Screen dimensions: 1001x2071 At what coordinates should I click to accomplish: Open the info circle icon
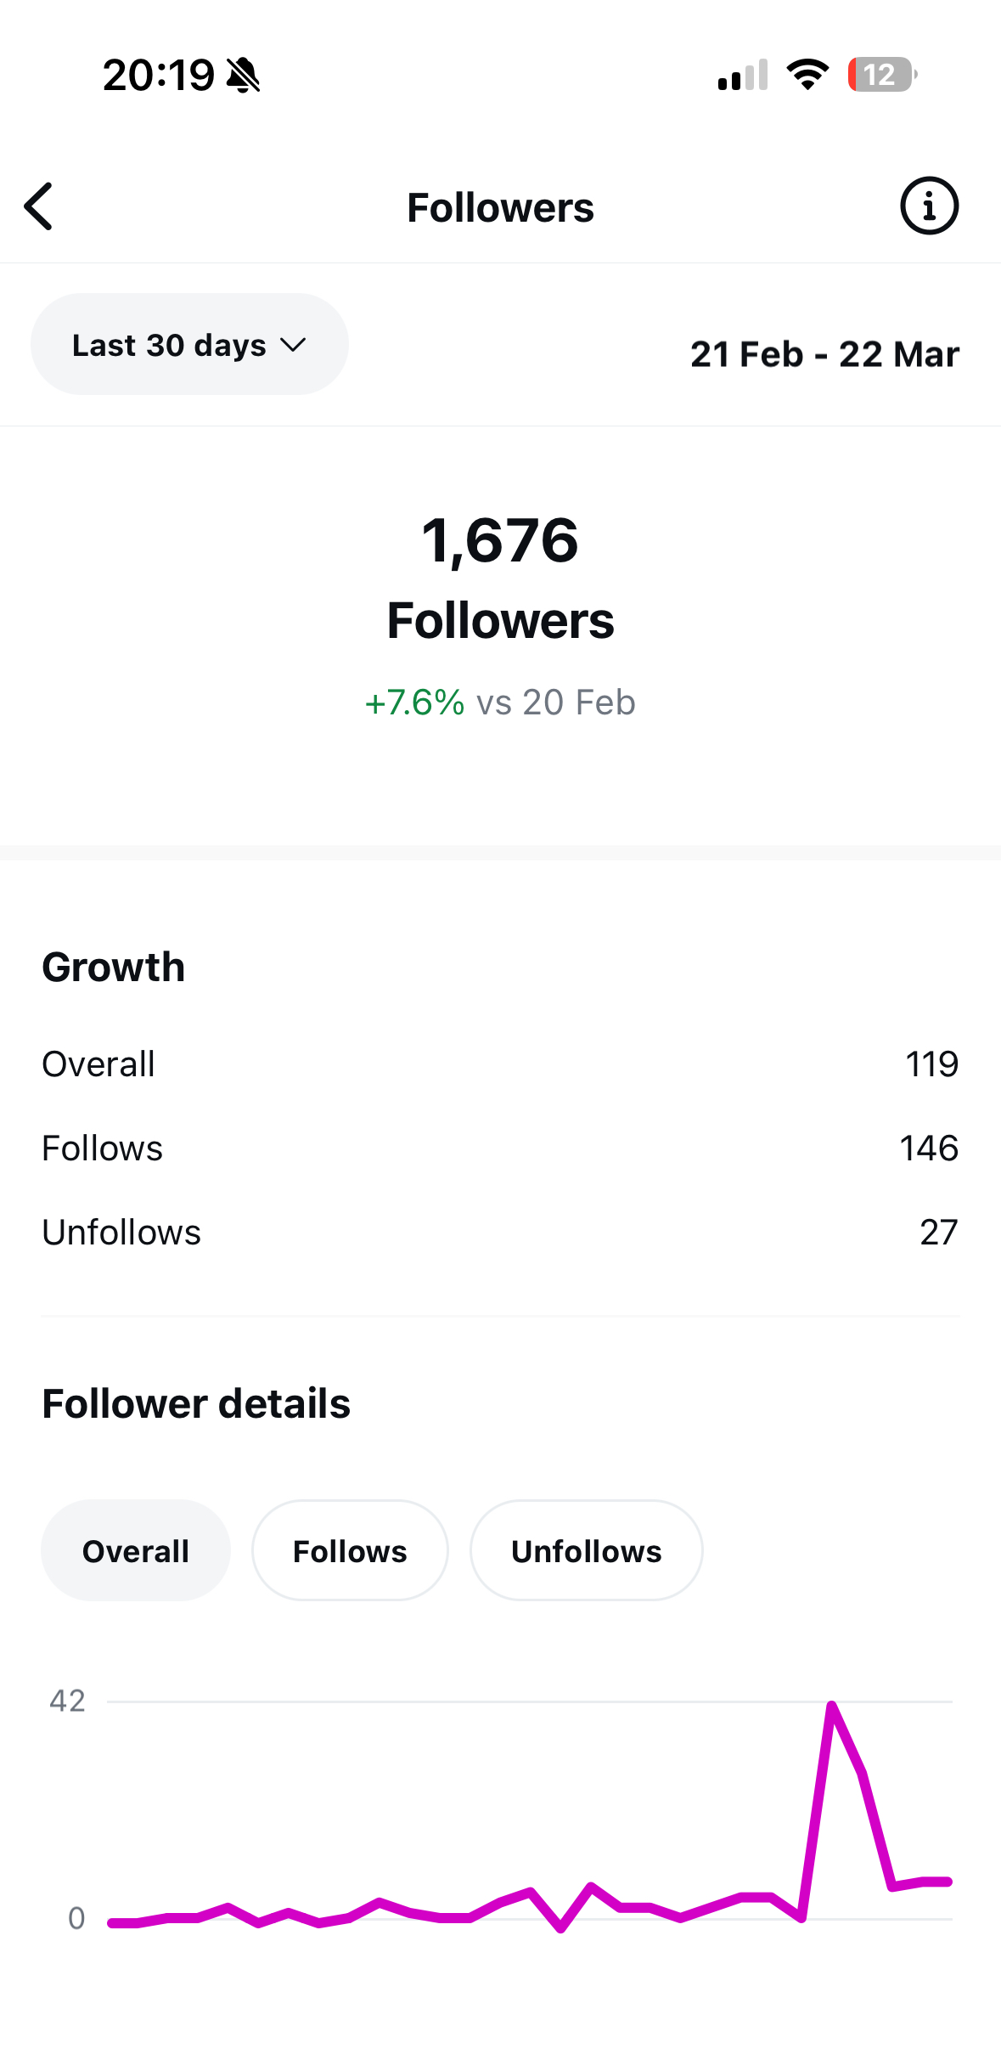click(x=929, y=206)
